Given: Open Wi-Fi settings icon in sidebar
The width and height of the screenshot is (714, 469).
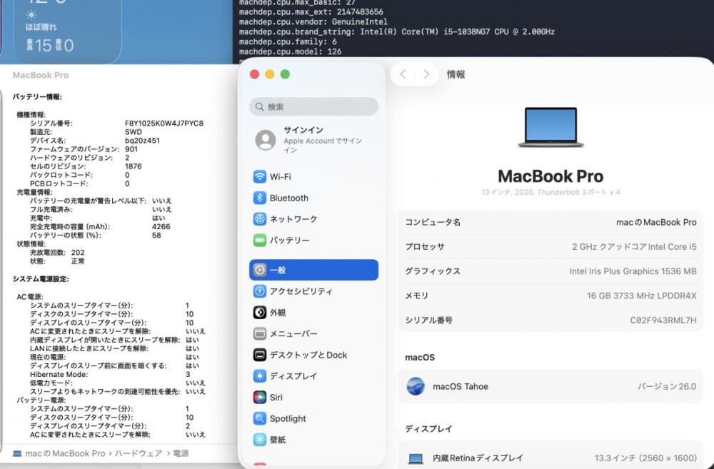Looking at the screenshot, I should (260, 176).
